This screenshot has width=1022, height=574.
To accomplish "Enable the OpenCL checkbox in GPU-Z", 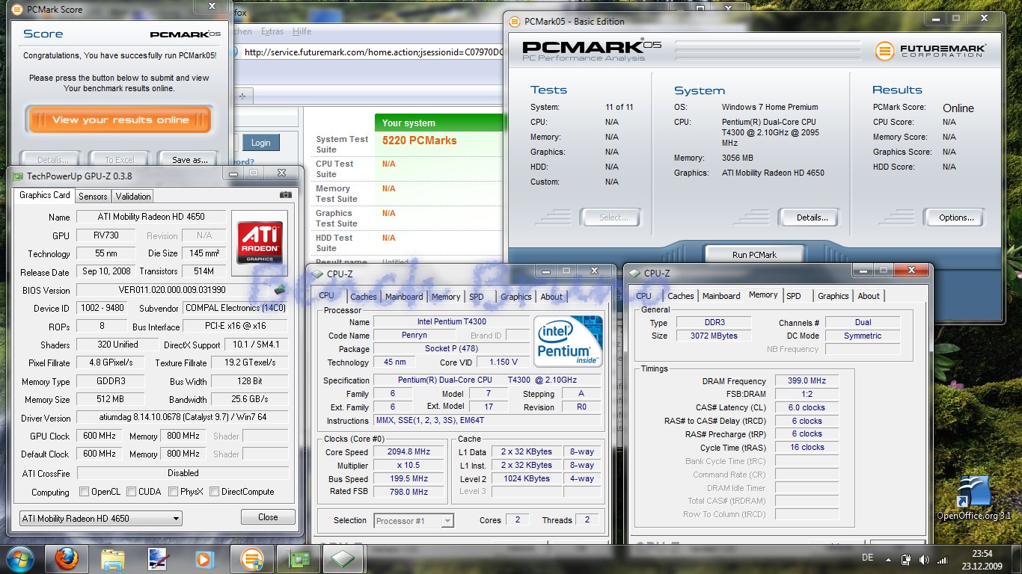I will point(85,492).
